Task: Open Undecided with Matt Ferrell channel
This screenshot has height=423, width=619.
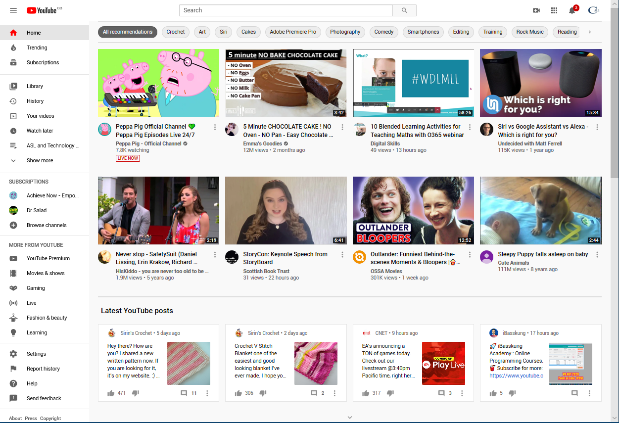Action: pos(530,143)
